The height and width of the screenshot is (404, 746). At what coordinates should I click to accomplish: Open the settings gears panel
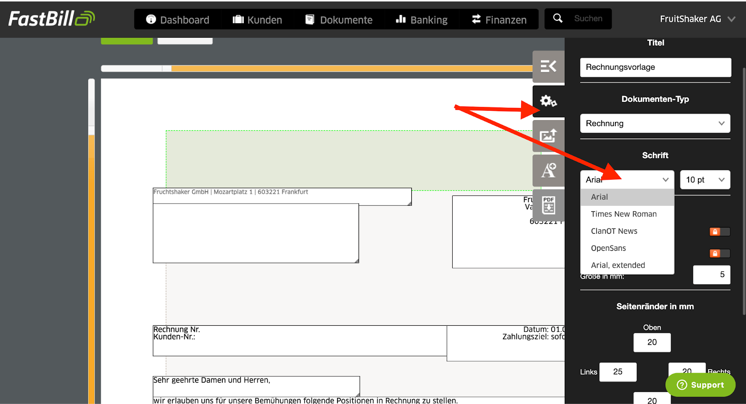[x=548, y=101]
